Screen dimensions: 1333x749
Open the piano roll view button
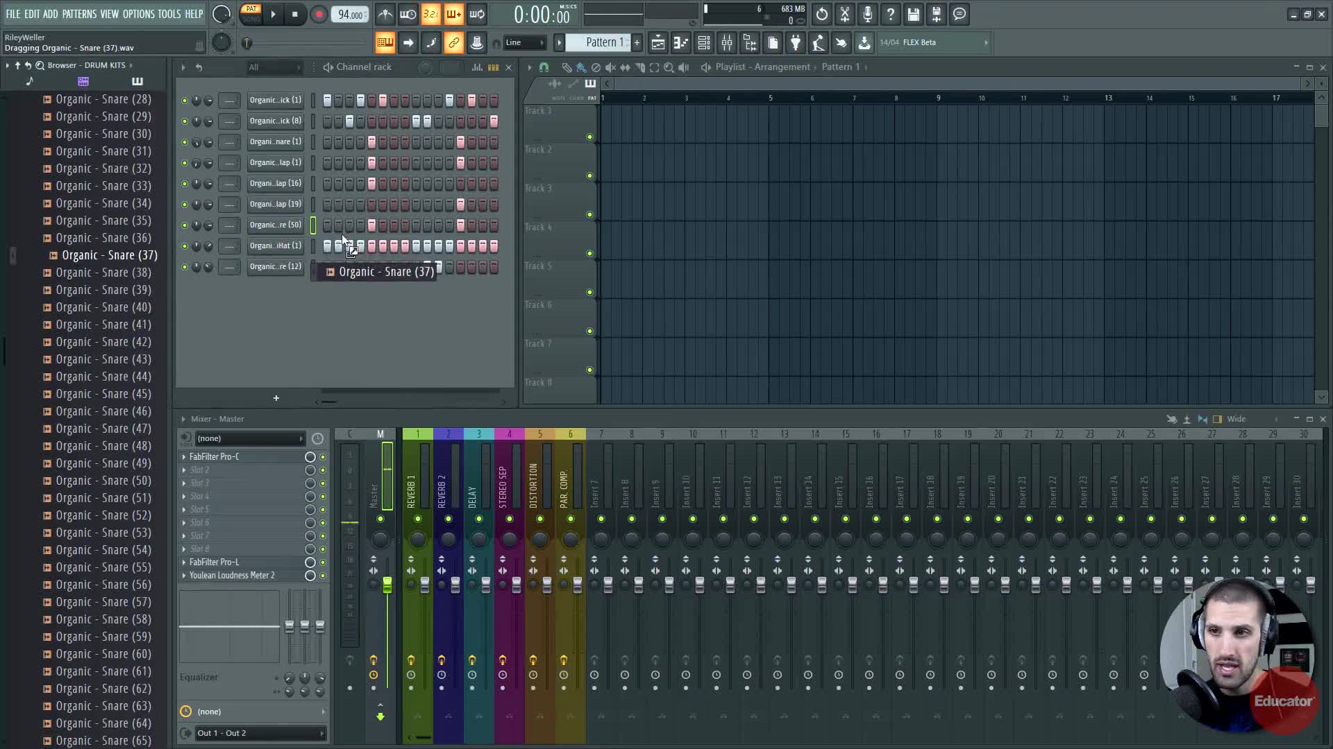pyautogui.click(x=680, y=43)
